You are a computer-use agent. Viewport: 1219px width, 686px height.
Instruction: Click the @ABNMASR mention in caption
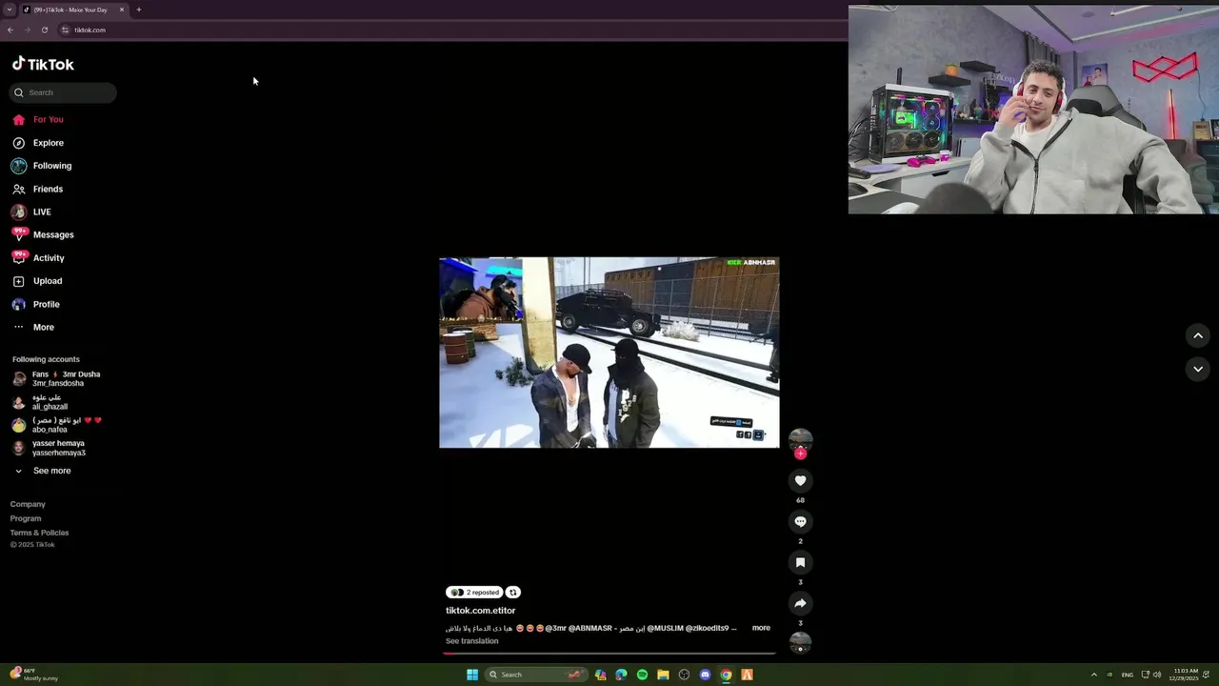590,628
